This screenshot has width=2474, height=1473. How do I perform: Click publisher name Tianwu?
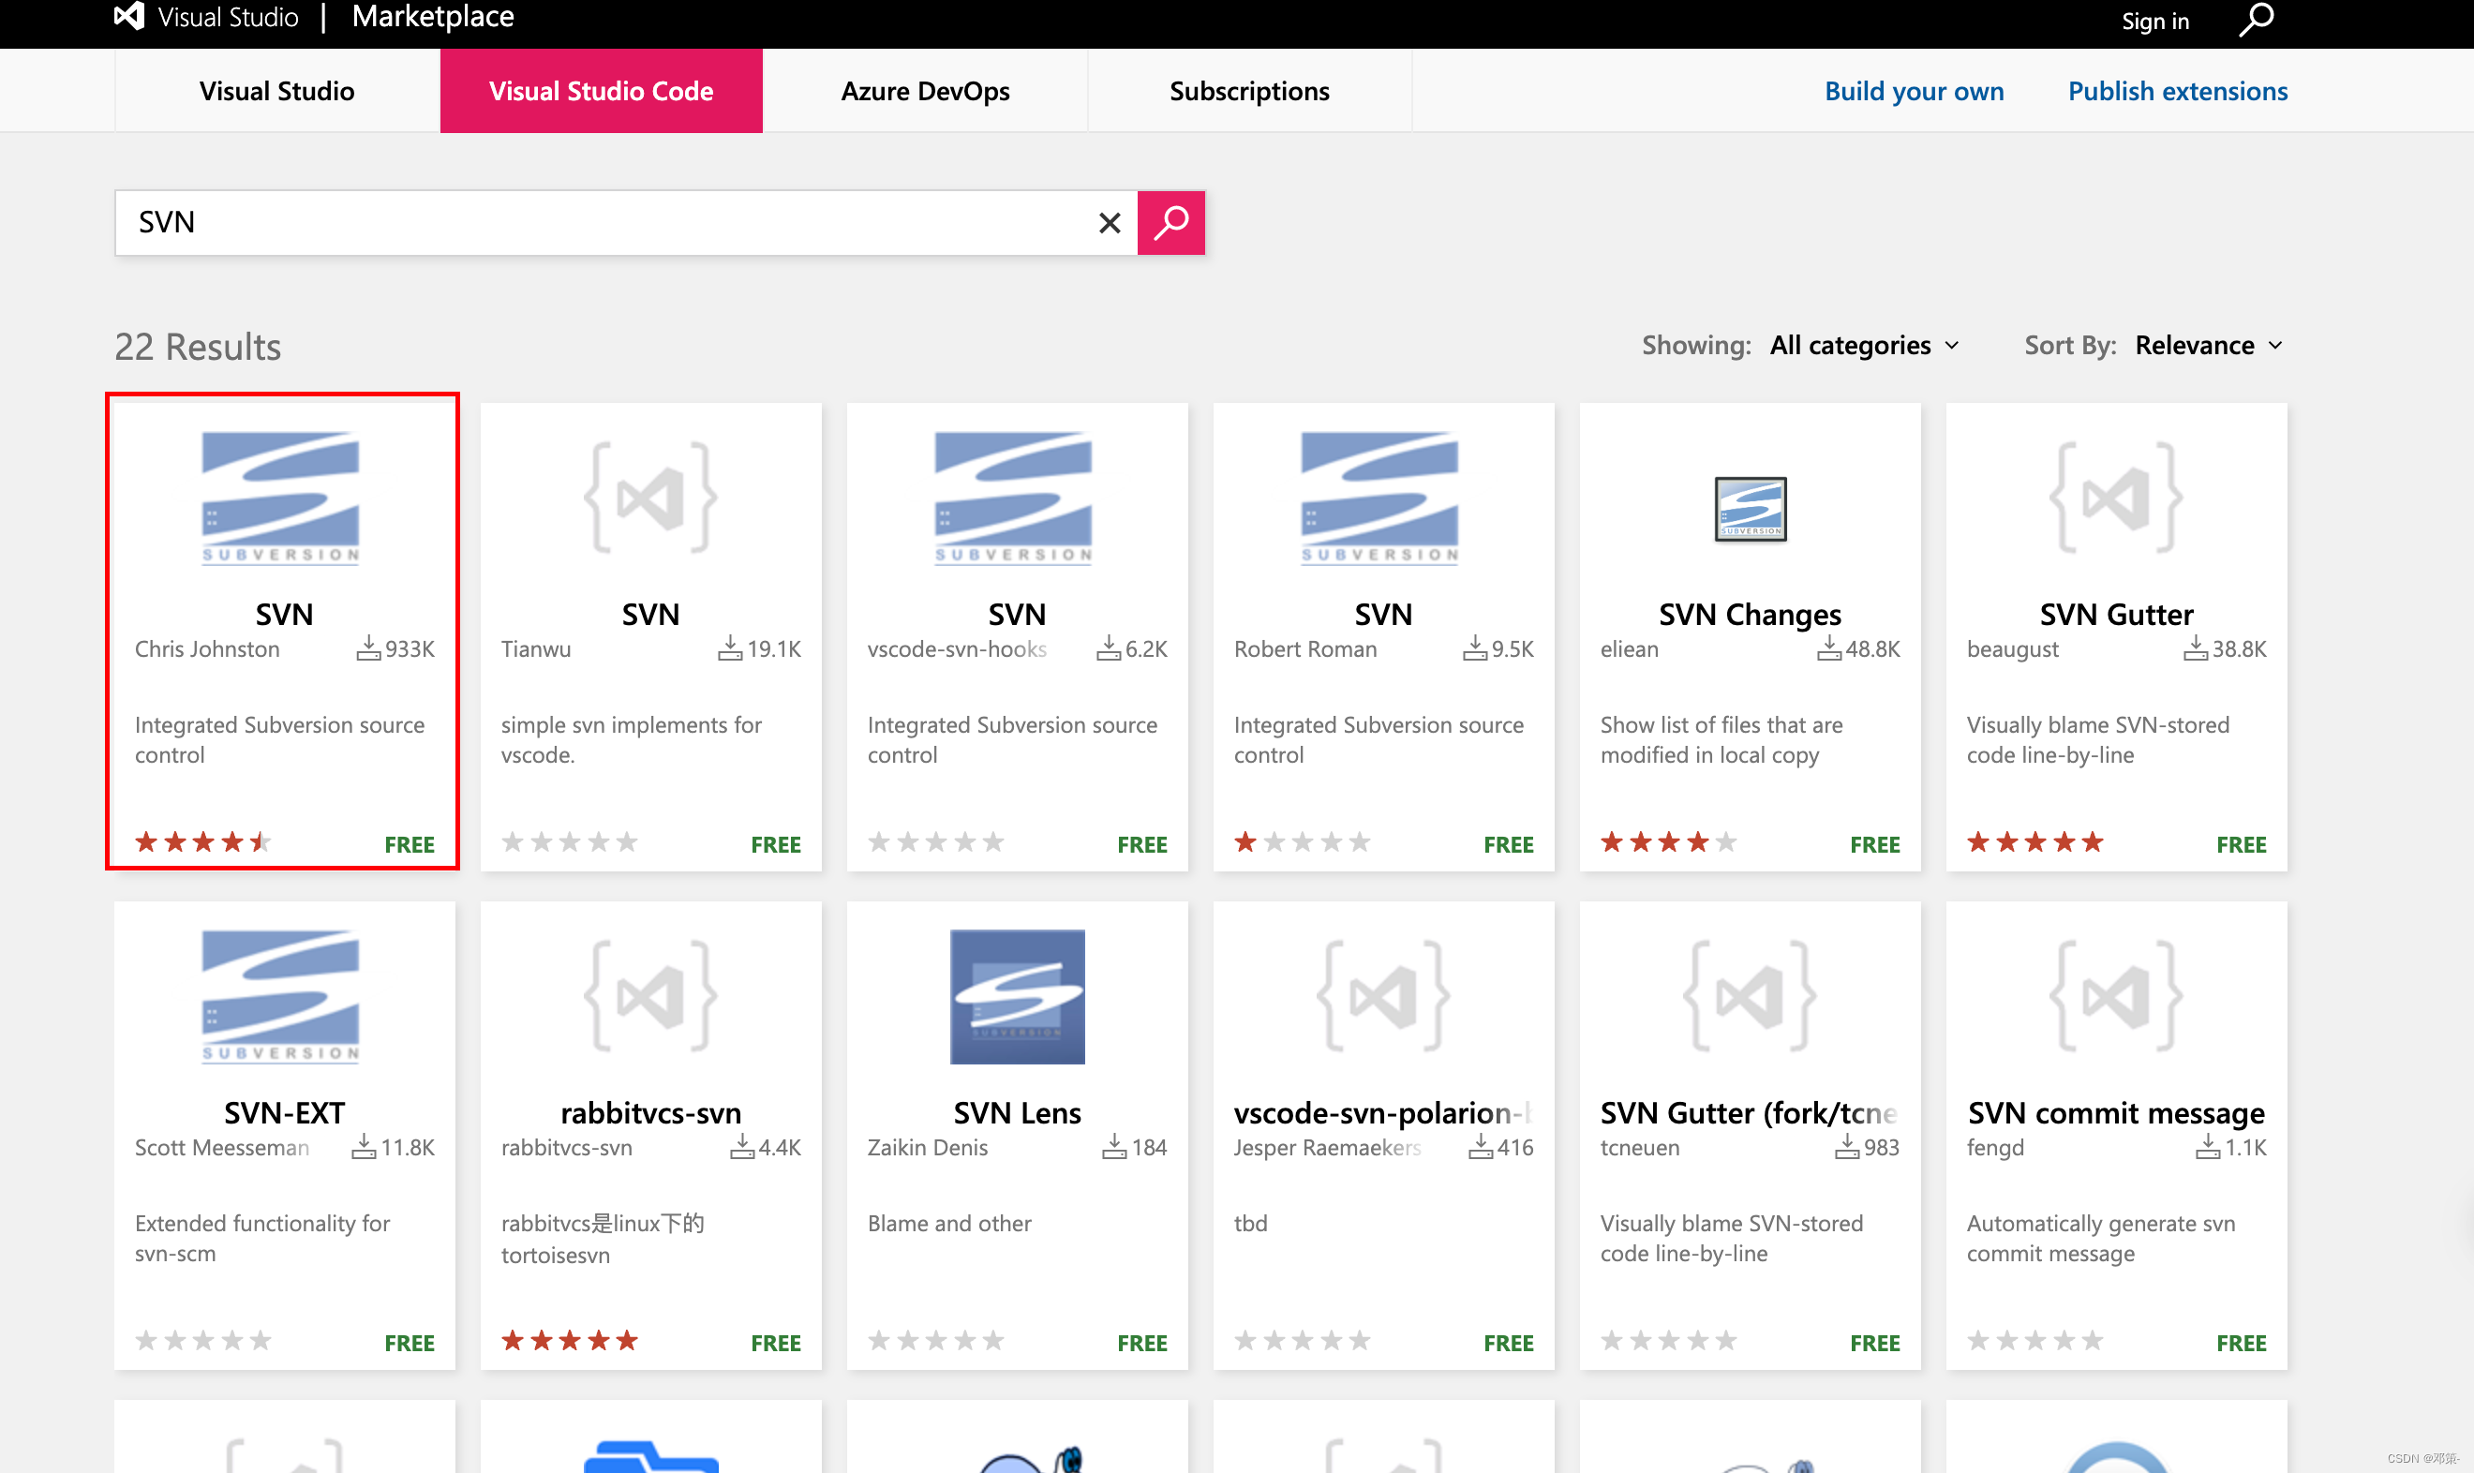tap(536, 648)
